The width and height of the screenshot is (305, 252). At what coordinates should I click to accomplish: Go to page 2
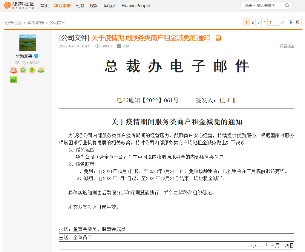pos(252,22)
